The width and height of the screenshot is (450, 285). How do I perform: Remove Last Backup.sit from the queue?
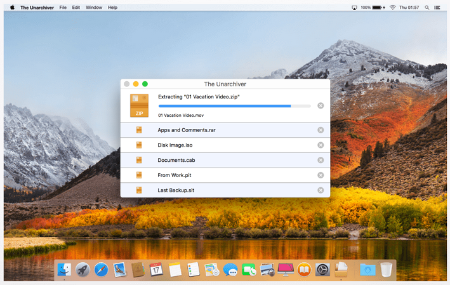321,190
